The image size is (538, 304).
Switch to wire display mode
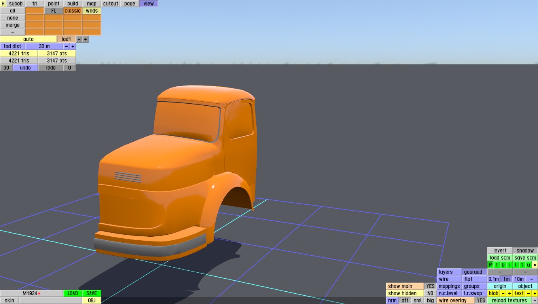tap(449, 279)
